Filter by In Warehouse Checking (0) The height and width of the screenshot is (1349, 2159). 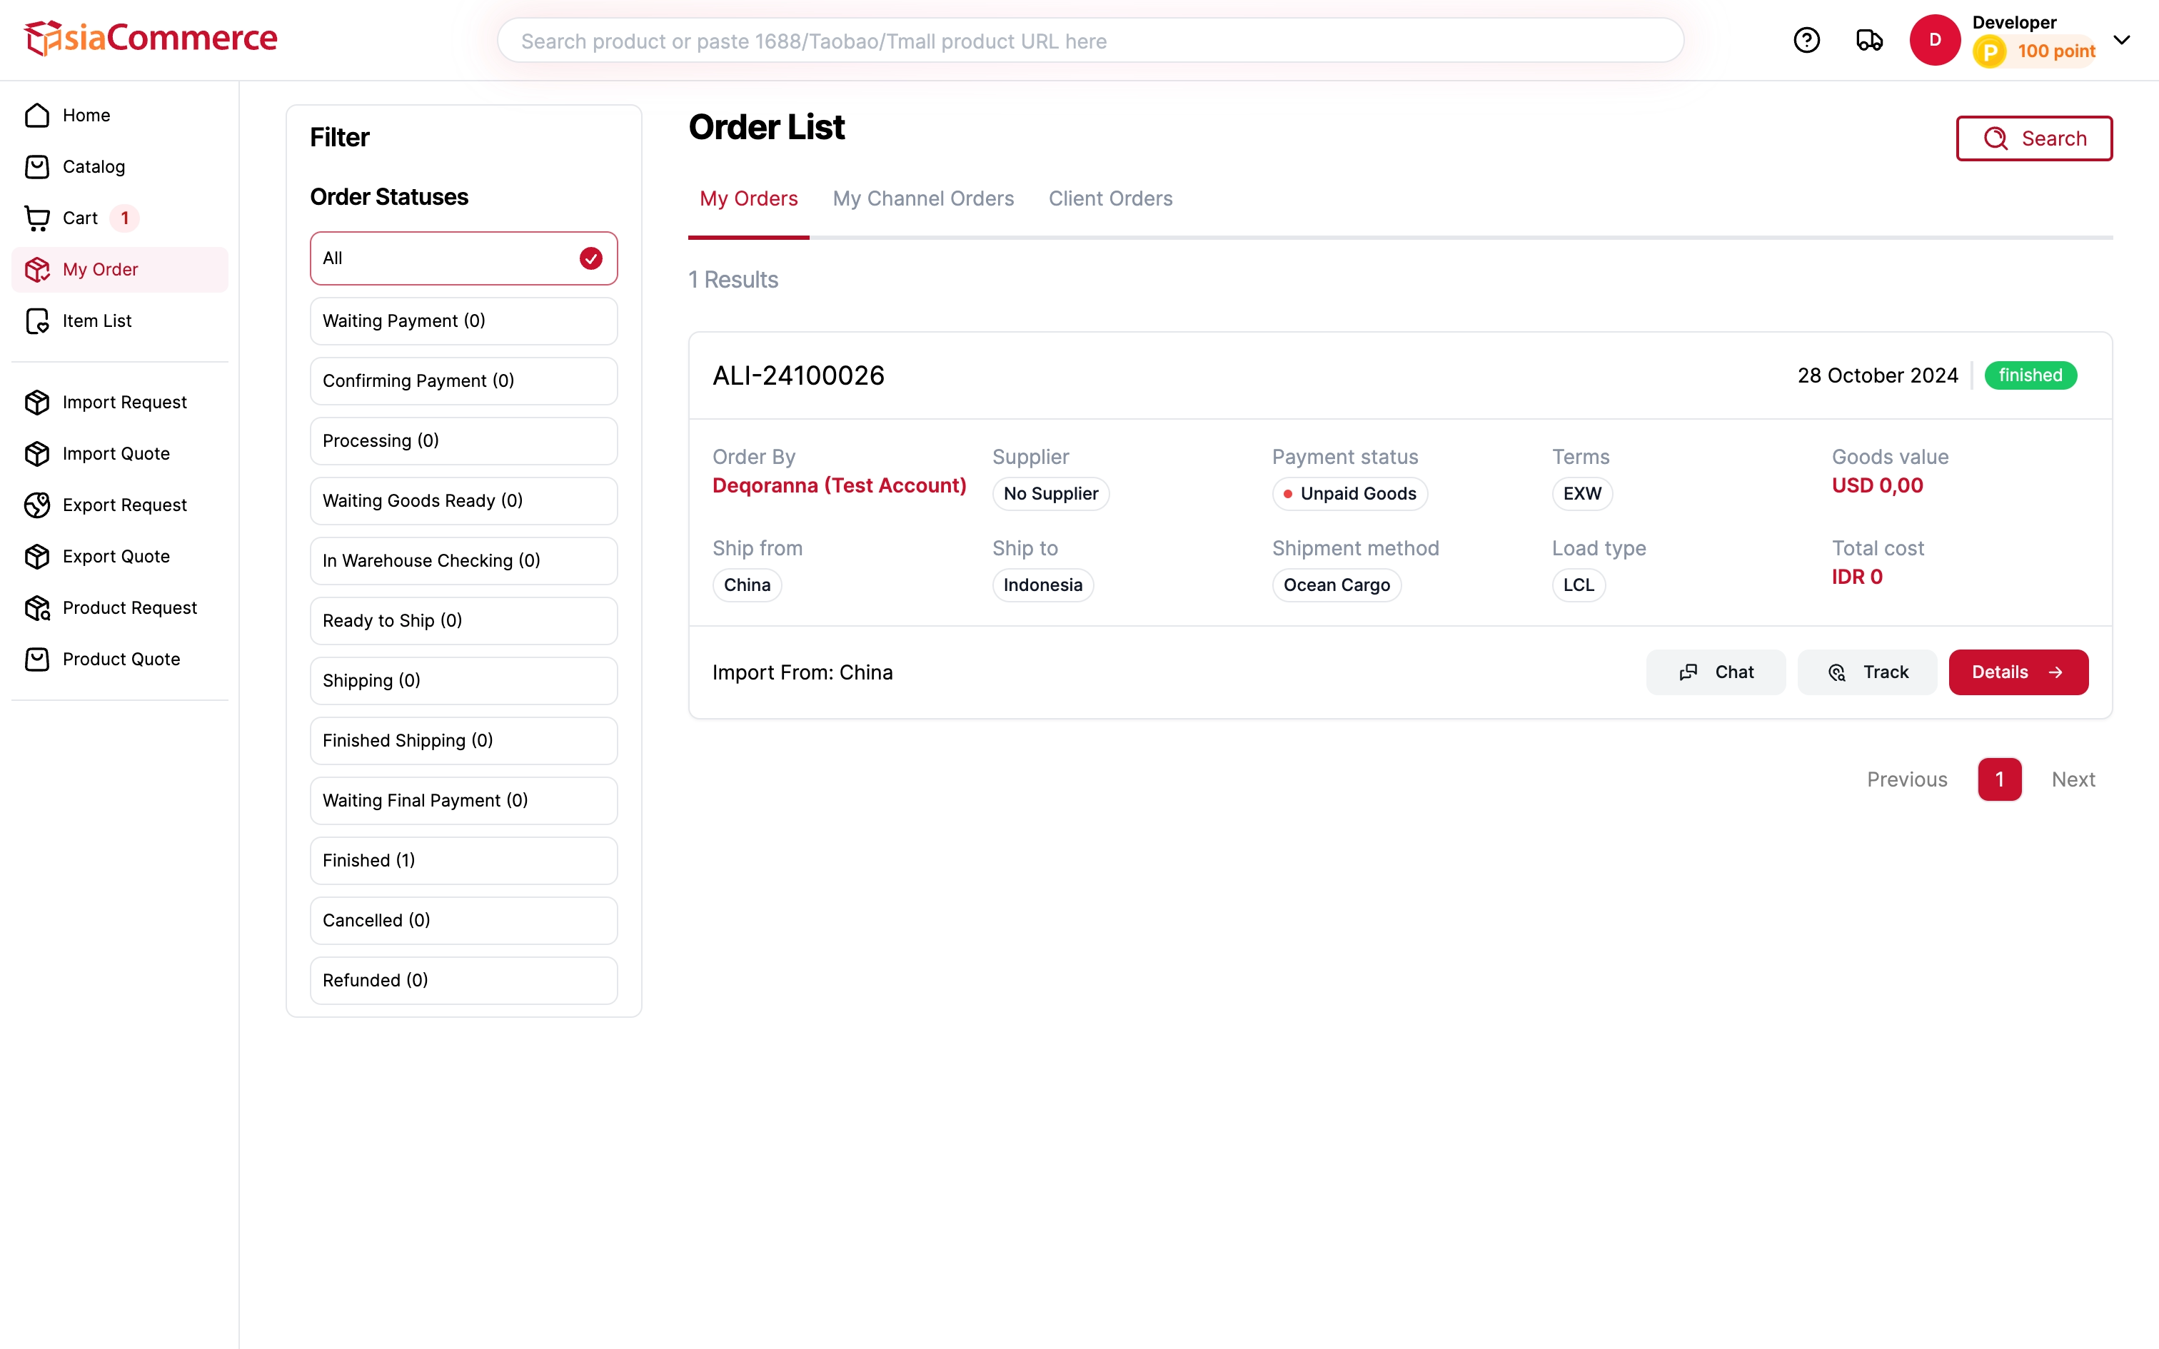[463, 560]
